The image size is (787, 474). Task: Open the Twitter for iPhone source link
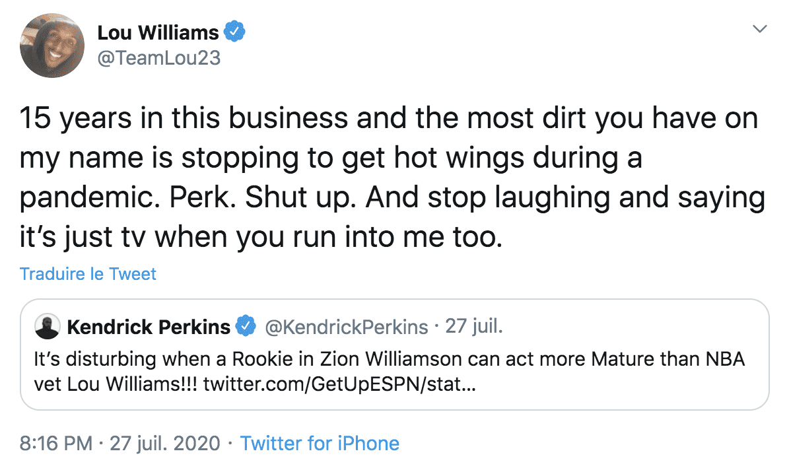point(320,443)
